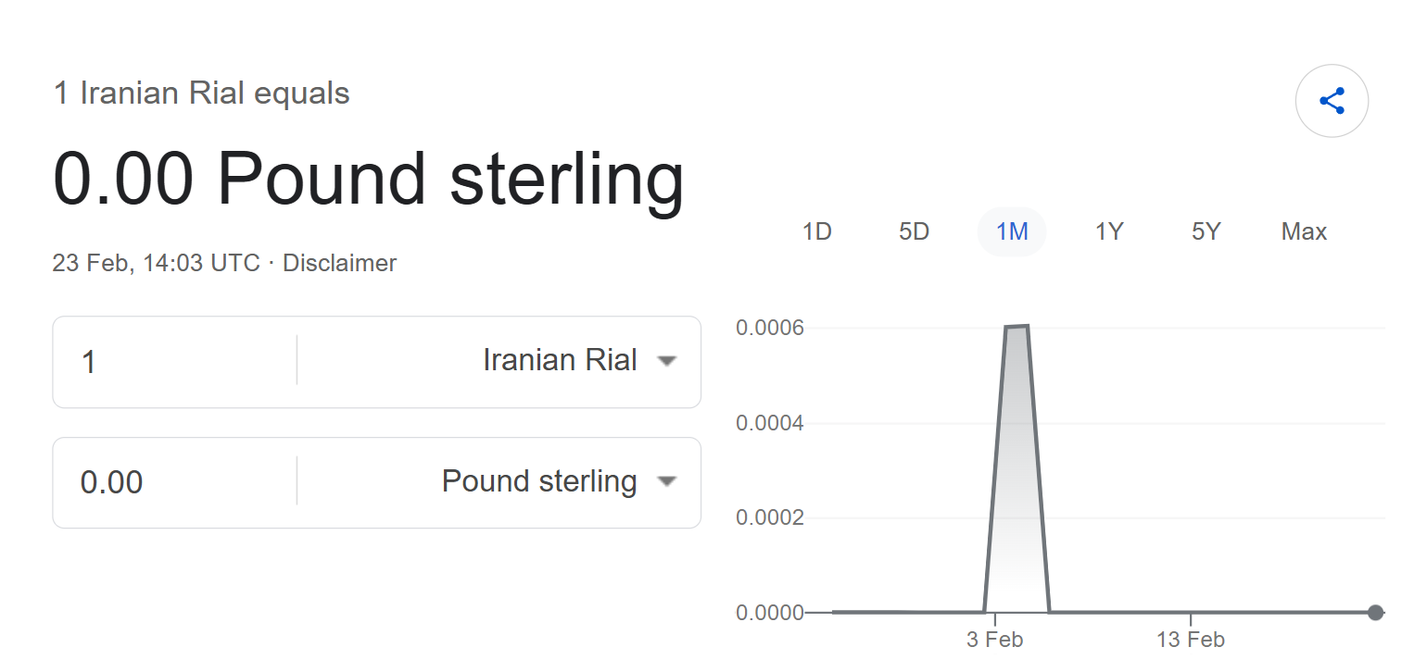Click the spike peak on the chart
This screenshot has width=1427, height=672.
point(1017,326)
